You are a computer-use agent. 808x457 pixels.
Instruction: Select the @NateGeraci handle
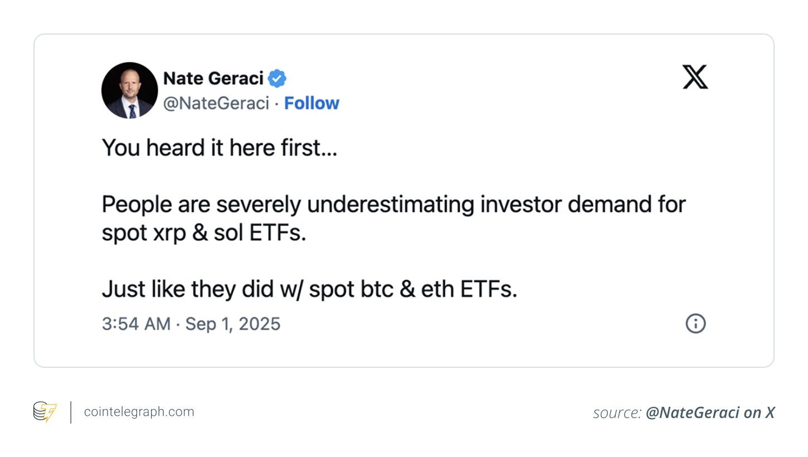pyautogui.click(x=217, y=103)
